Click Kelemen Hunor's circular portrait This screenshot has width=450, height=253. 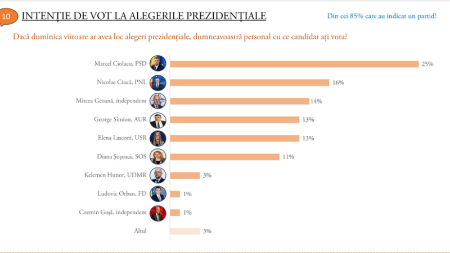coord(157,175)
